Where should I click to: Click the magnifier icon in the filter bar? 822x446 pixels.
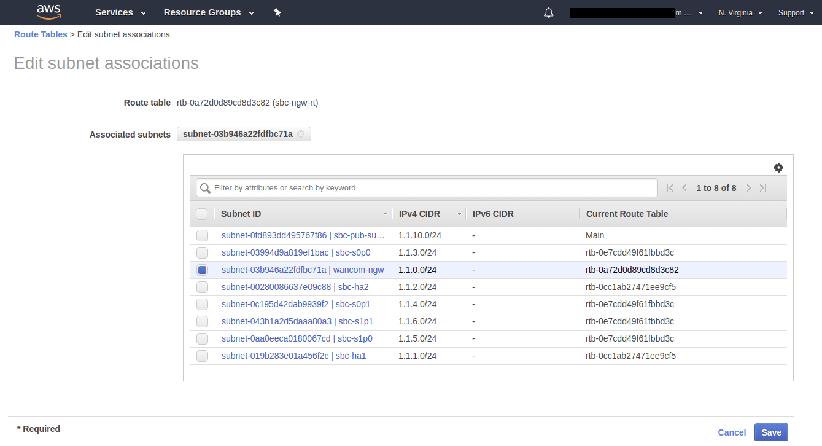(204, 187)
